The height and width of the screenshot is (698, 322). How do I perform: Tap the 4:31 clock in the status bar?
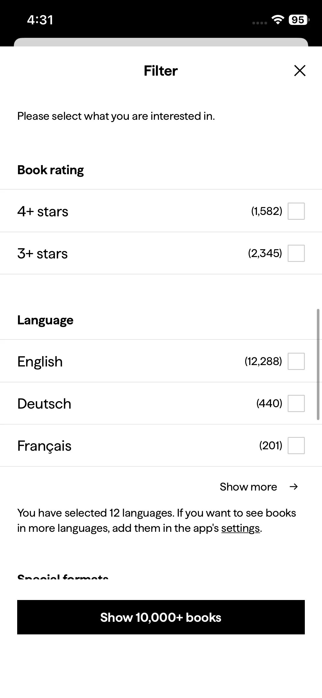tap(40, 20)
